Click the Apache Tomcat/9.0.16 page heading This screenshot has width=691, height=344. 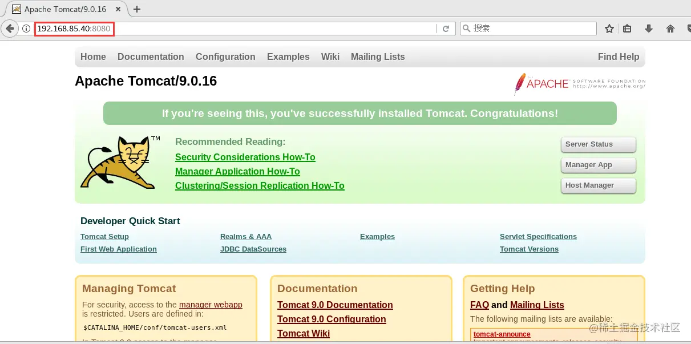(x=146, y=81)
